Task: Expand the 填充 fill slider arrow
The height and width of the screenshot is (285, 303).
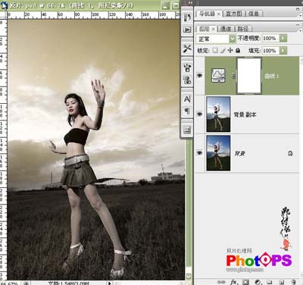Action: point(283,51)
